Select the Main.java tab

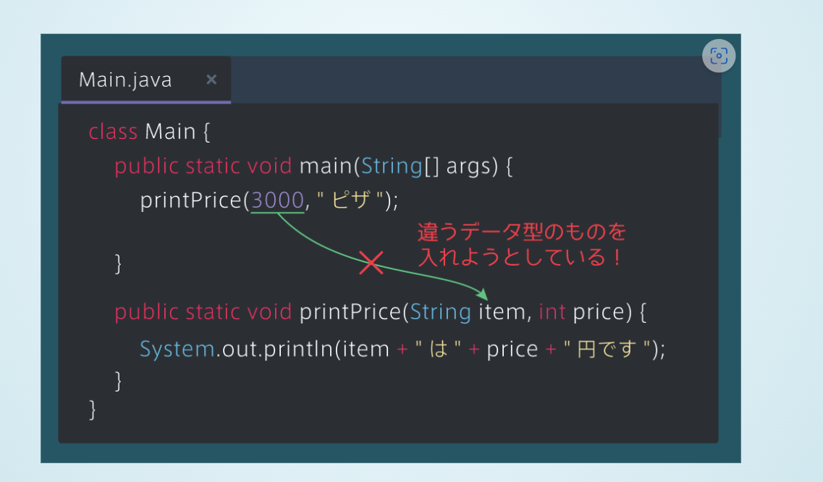(125, 80)
